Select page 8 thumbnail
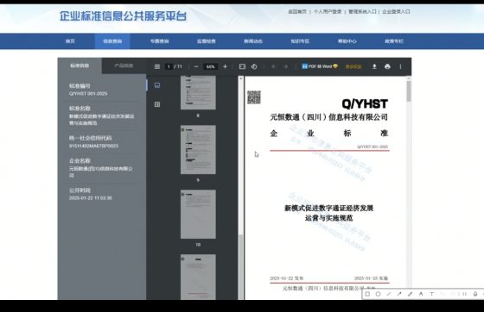Viewport: 484px width, 312px height. coord(198,92)
